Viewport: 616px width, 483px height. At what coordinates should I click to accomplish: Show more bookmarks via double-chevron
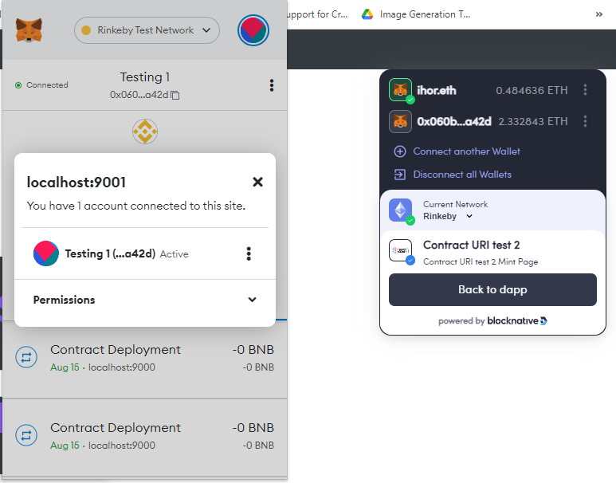[598, 14]
